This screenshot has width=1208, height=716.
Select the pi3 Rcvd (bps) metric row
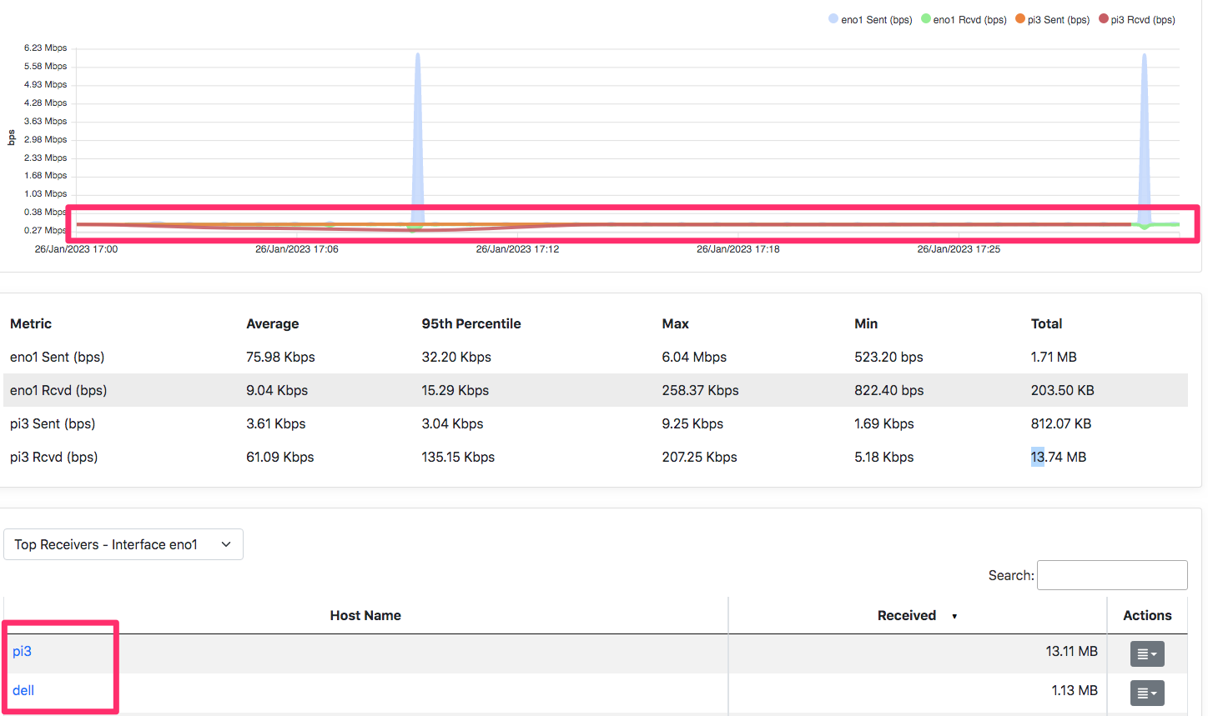[53, 457]
